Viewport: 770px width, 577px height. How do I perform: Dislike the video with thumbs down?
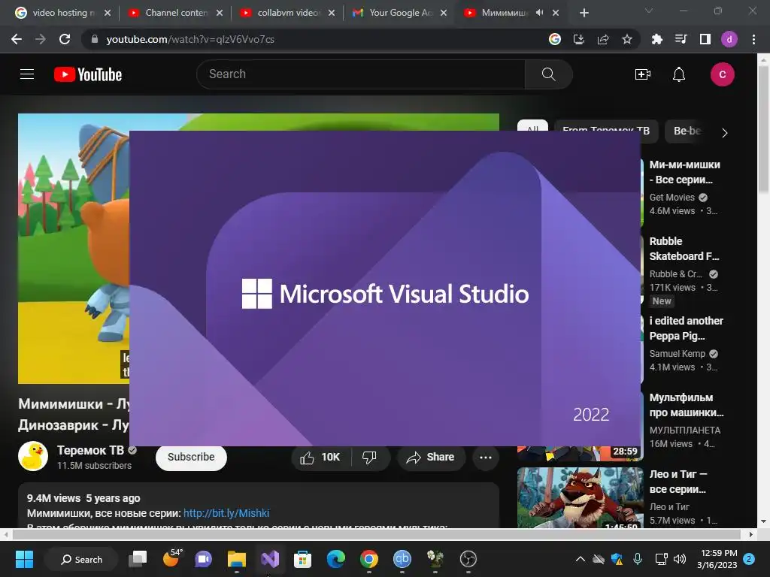(369, 458)
